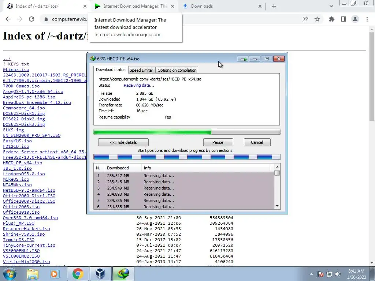Open the Options on completion tab
This screenshot has height=281, width=375.
177,70
